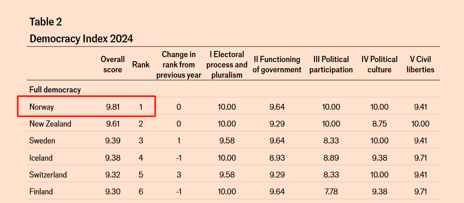The image size is (464, 203).
Task: Click the Finland row label
Action: (41, 192)
